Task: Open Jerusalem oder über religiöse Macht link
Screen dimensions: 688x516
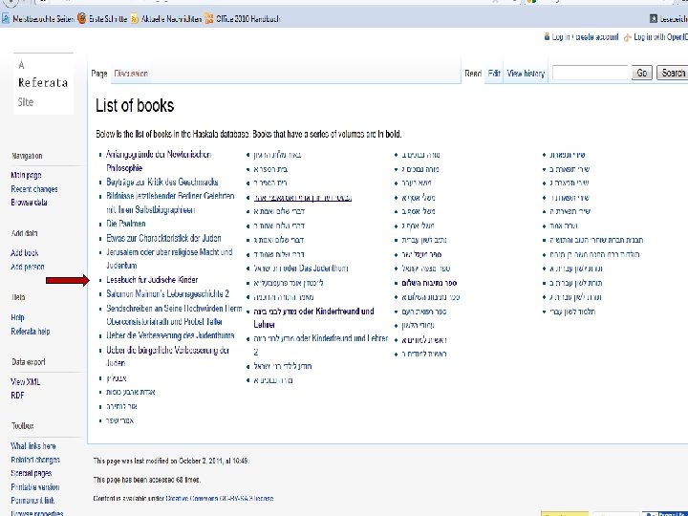Action: click(x=169, y=259)
